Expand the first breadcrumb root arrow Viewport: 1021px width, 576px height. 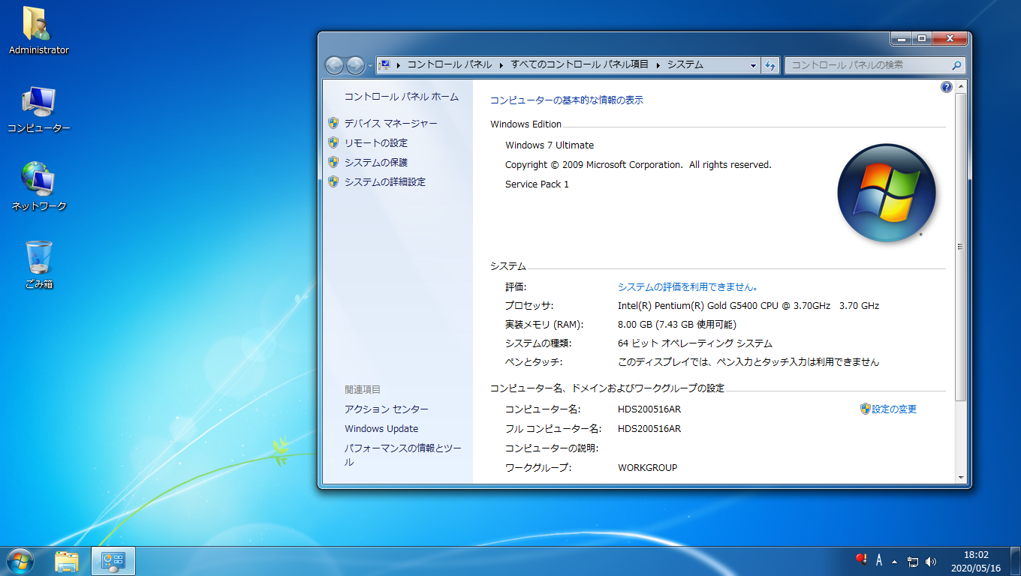[399, 64]
